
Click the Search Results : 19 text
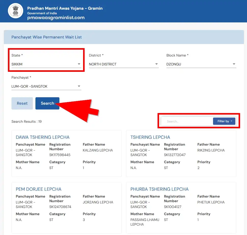[x=27, y=122]
